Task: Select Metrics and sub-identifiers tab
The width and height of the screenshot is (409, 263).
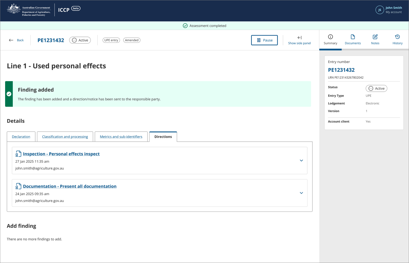Action: (121, 137)
